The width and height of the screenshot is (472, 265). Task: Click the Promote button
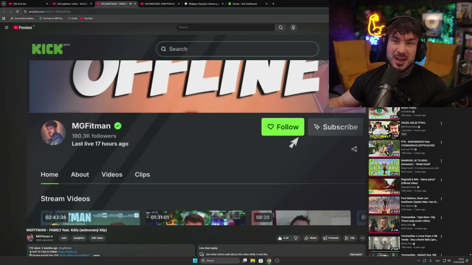331,238
